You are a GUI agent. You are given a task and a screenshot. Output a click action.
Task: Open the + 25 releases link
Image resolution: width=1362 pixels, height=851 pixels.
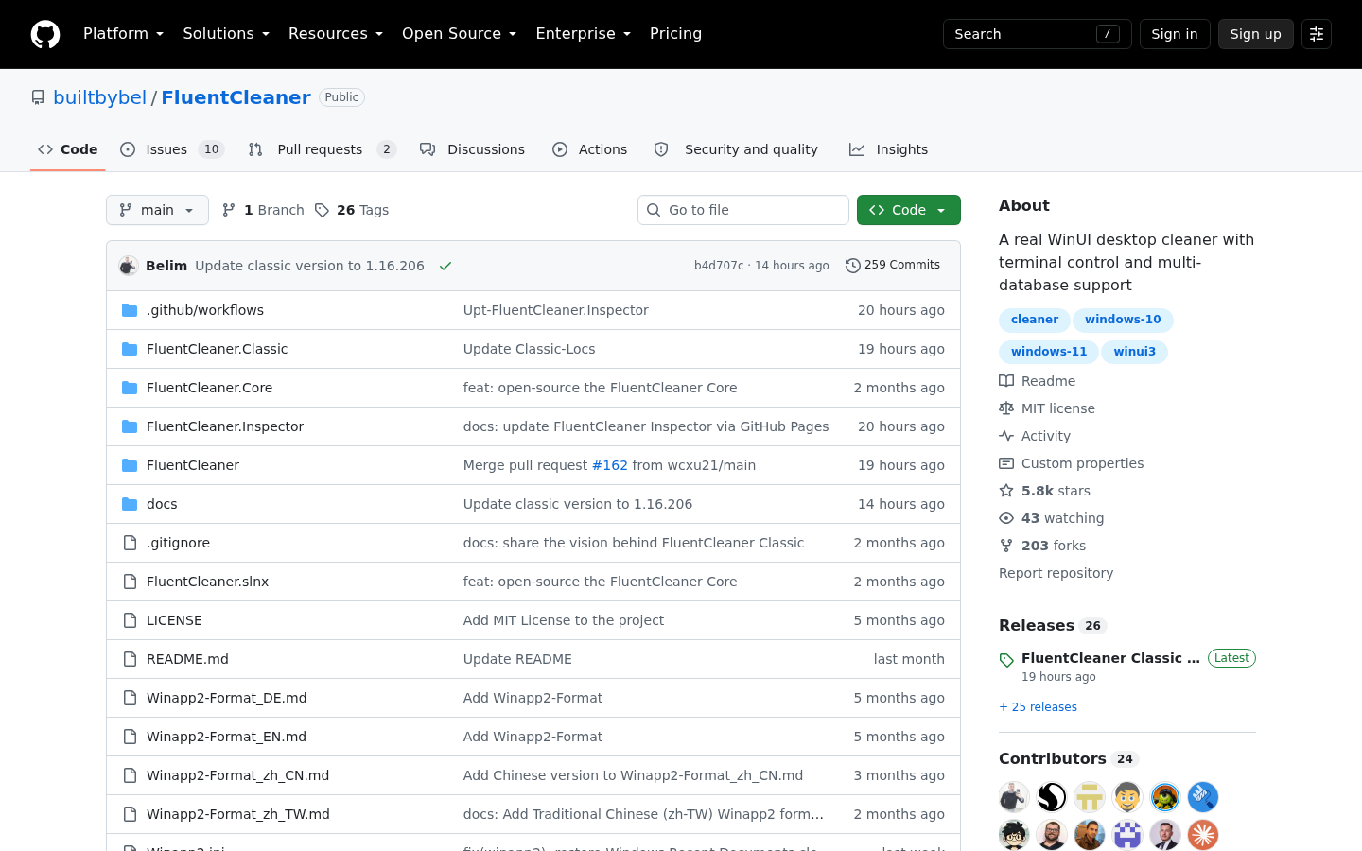click(1038, 707)
